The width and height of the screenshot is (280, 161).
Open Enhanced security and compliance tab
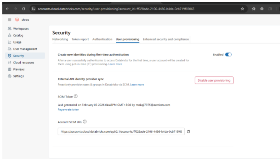tap(166, 39)
